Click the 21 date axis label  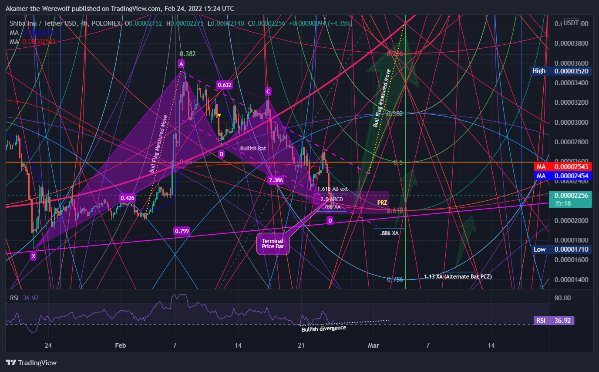[x=301, y=345]
